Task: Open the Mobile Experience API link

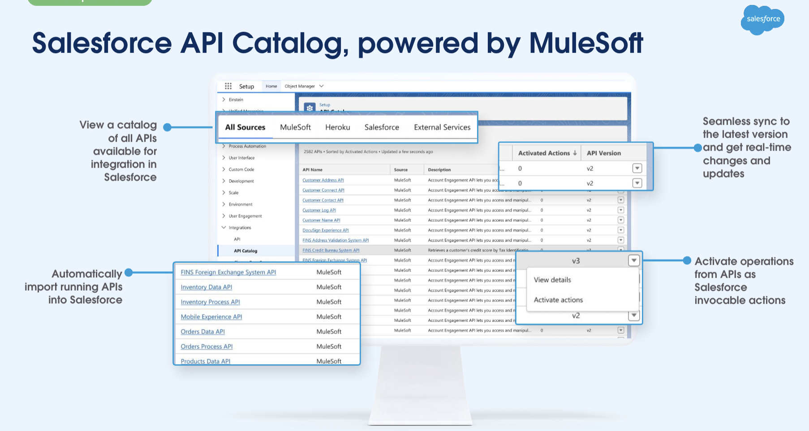Action: (x=211, y=317)
